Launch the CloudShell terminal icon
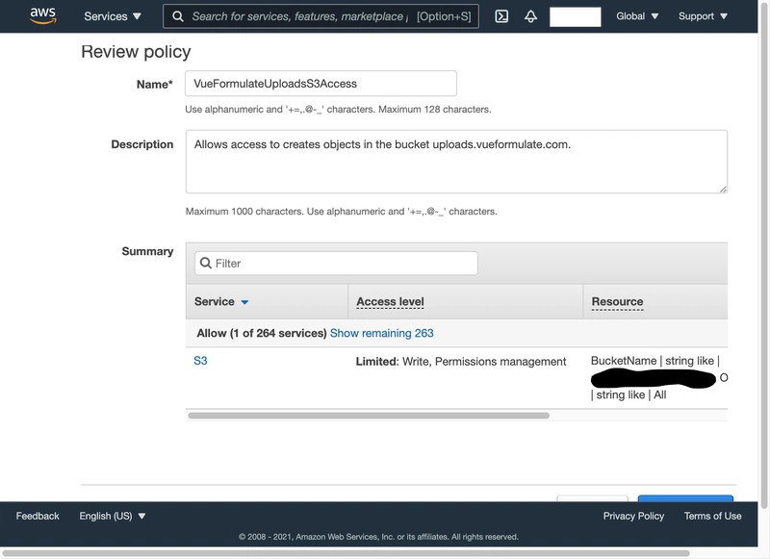Image resolution: width=770 pixels, height=559 pixels. point(501,16)
